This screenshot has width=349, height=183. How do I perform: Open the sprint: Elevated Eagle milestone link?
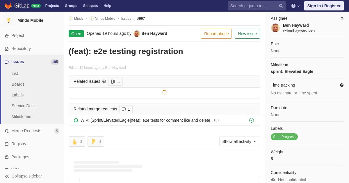pos(292,71)
